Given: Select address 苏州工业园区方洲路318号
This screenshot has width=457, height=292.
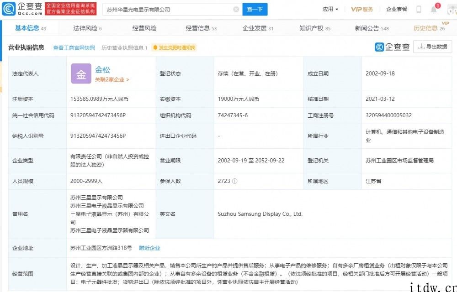Looking at the screenshot, I should [101, 248].
